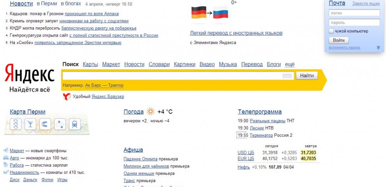Click the Нефть oil price link

tap(244, 167)
